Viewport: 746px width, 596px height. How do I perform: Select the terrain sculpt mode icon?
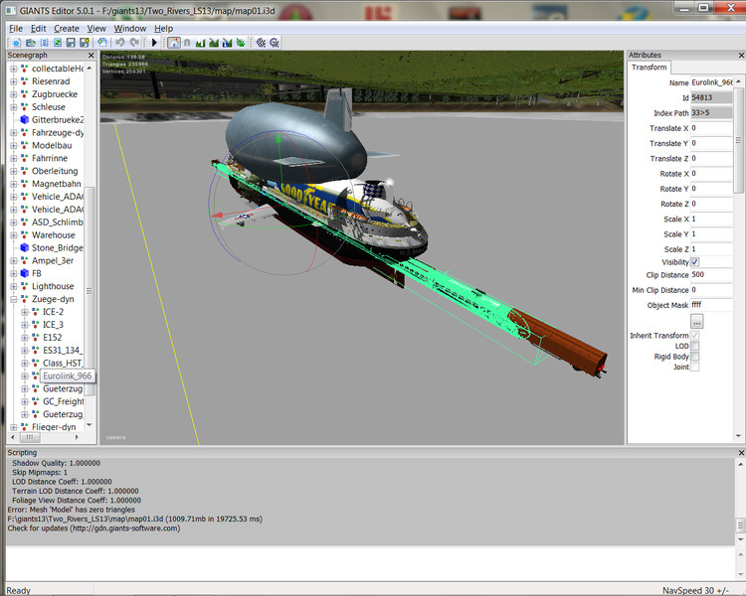click(200, 43)
